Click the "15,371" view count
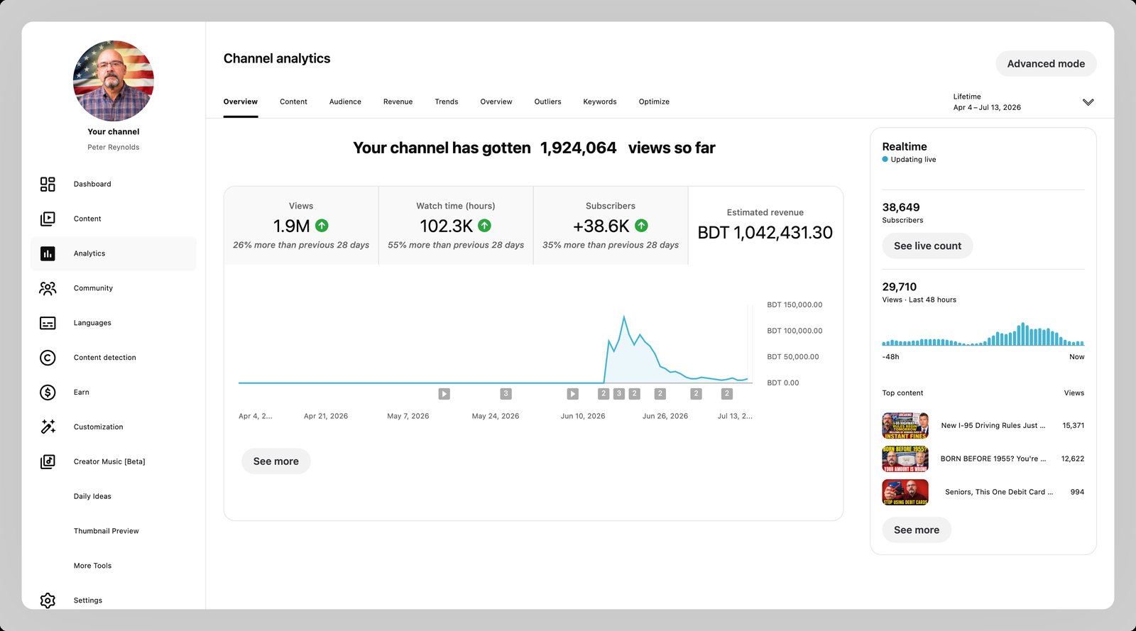This screenshot has height=631, width=1136. (x=1074, y=426)
